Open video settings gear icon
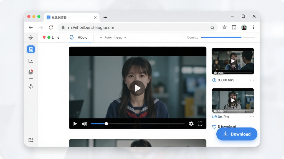Image resolution: width=284 pixels, height=159 pixels. click(x=191, y=124)
